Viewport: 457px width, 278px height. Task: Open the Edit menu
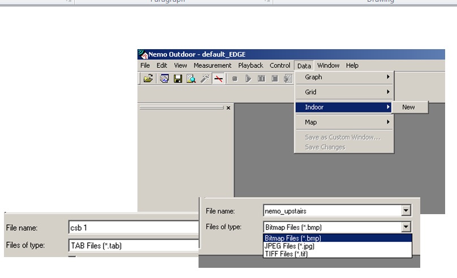[162, 66]
